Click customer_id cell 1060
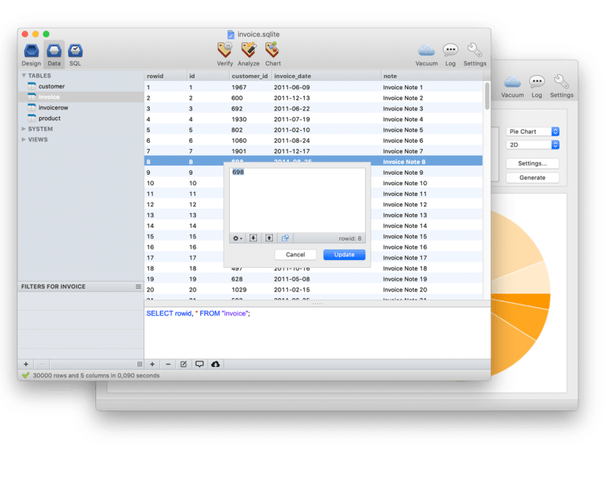 (239, 141)
